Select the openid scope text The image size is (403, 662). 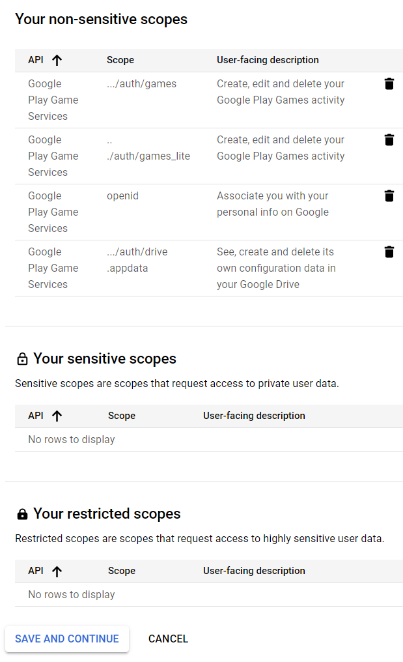tap(122, 196)
